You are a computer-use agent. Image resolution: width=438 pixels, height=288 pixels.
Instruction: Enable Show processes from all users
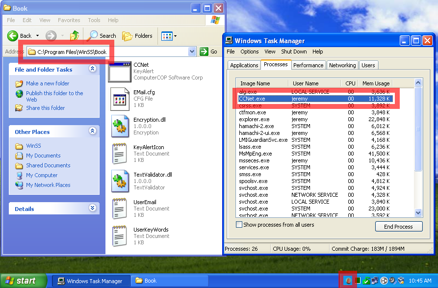pos(240,225)
